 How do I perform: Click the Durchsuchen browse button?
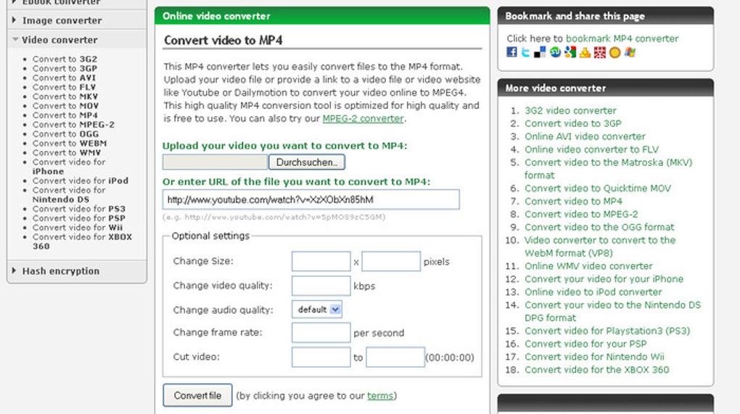(307, 162)
